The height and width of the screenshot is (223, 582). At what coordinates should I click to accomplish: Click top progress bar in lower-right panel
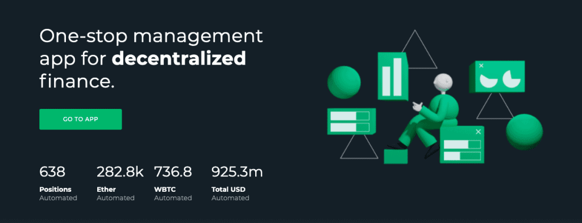coord(462,145)
